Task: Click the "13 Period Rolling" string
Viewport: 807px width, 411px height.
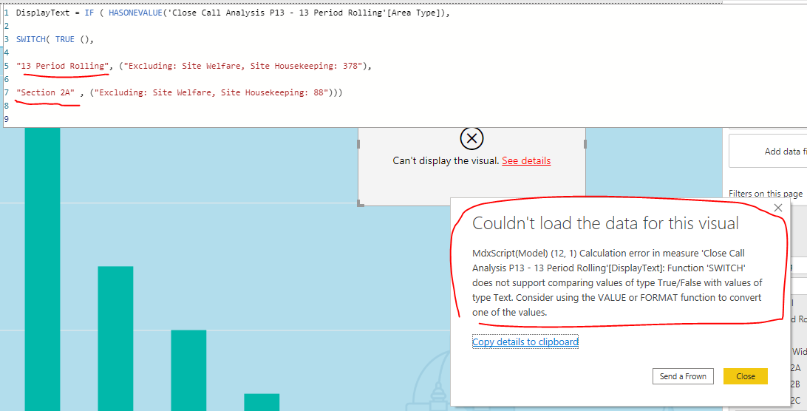Action: tap(63, 66)
